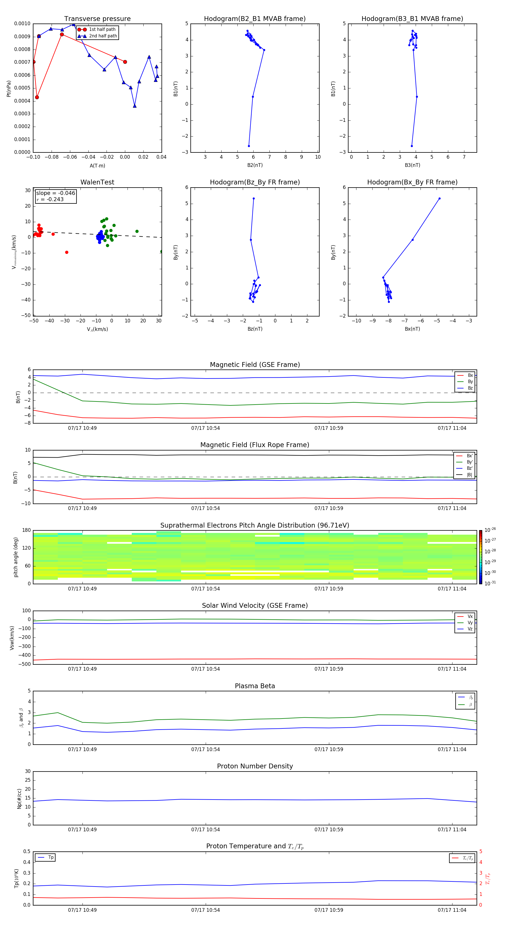This screenshot has height=935, width=510.
Task: Click the 'Plasma Beta' plot title
Action: click(x=255, y=686)
